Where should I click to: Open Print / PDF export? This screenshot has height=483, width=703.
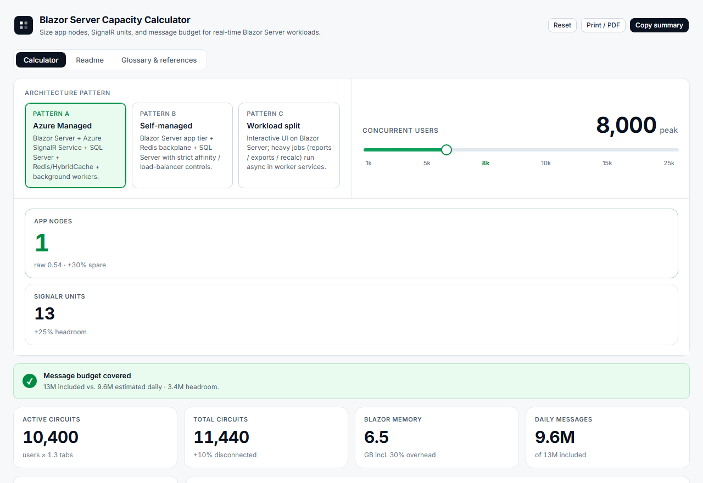tap(603, 25)
